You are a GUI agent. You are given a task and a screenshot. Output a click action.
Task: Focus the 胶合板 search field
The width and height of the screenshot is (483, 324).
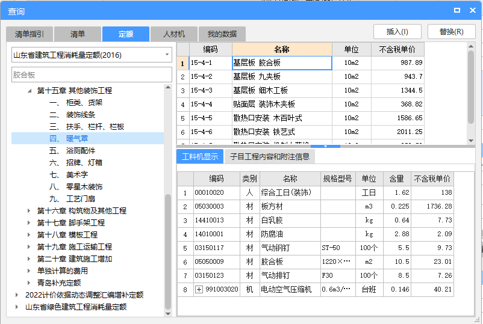pos(92,75)
